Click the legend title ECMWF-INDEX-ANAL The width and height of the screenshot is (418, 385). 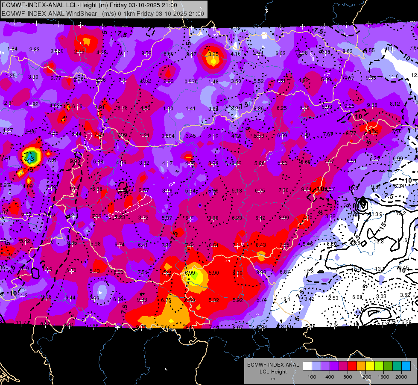(x=273, y=365)
